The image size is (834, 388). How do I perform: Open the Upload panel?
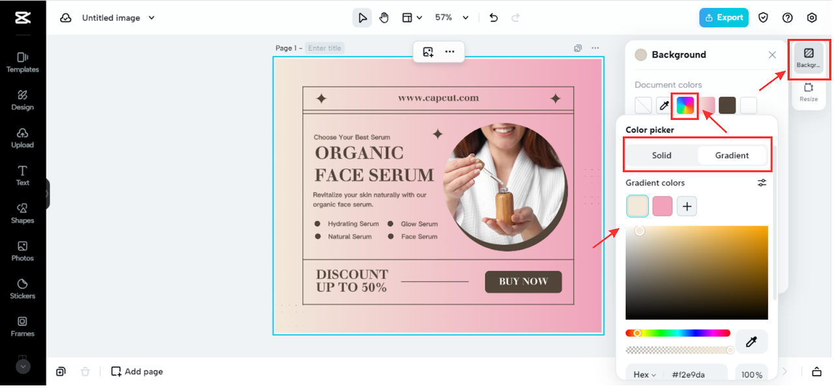[23, 138]
